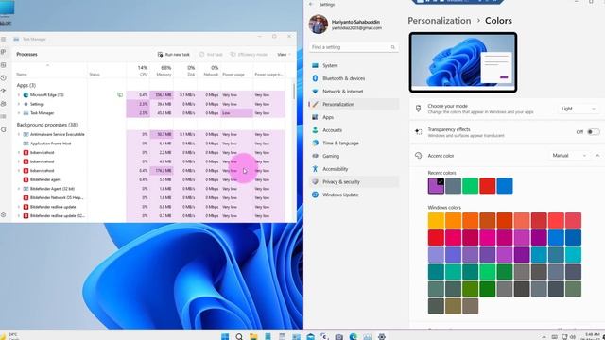The width and height of the screenshot is (605, 340).
Task: Click Microsoft Edge process icon in Task Manager
Action: click(26, 94)
